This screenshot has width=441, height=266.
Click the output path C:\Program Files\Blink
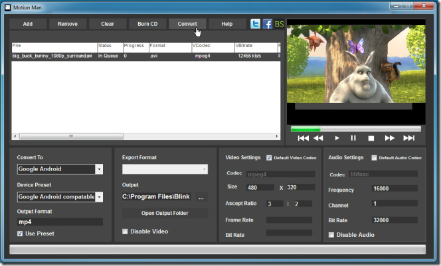click(156, 196)
